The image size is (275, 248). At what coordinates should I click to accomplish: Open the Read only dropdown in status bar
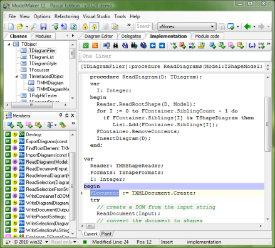pos(75,242)
